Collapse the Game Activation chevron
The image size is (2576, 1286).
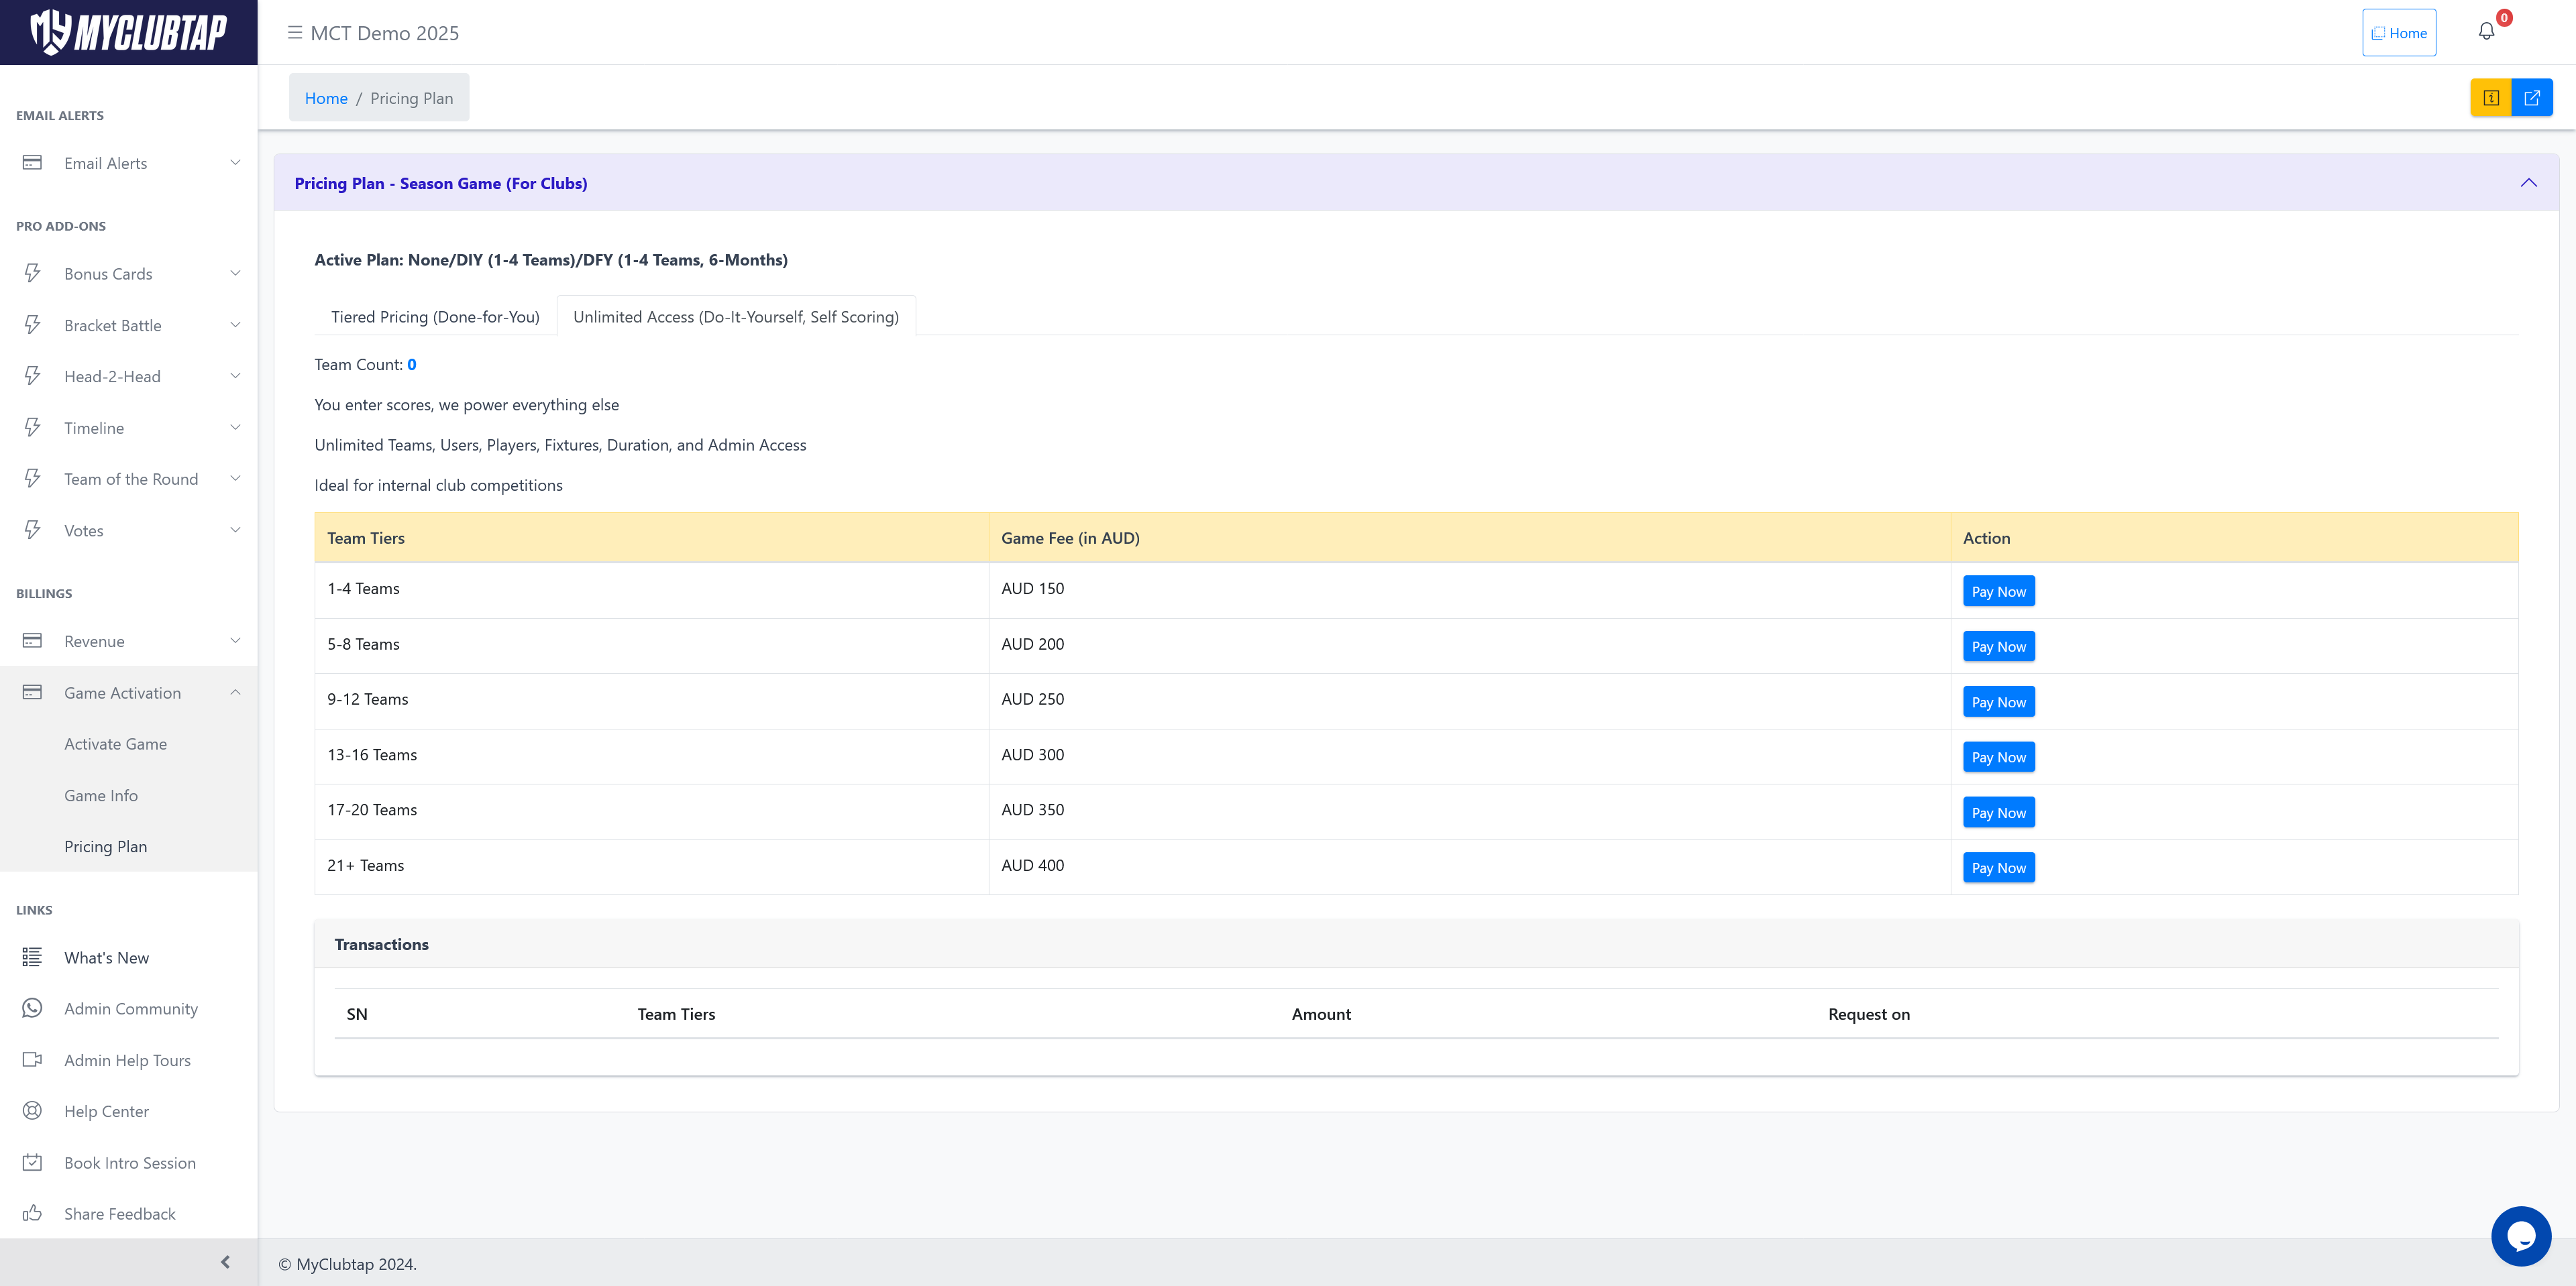(235, 693)
